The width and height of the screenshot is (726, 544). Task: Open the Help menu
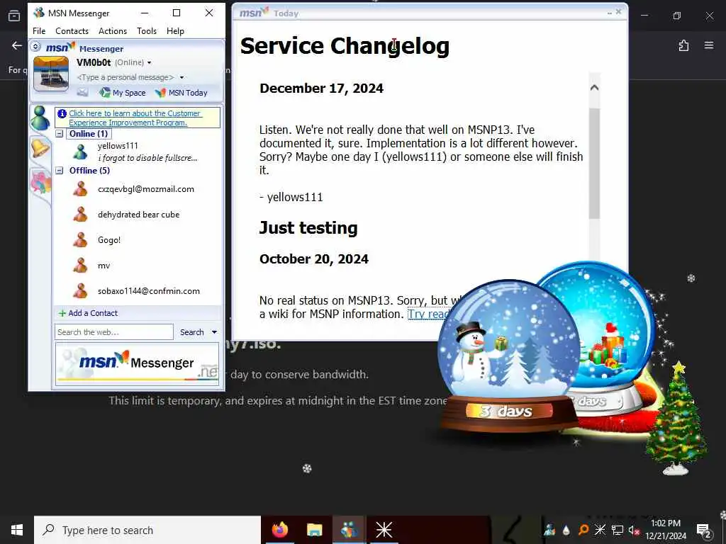[x=176, y=31]
